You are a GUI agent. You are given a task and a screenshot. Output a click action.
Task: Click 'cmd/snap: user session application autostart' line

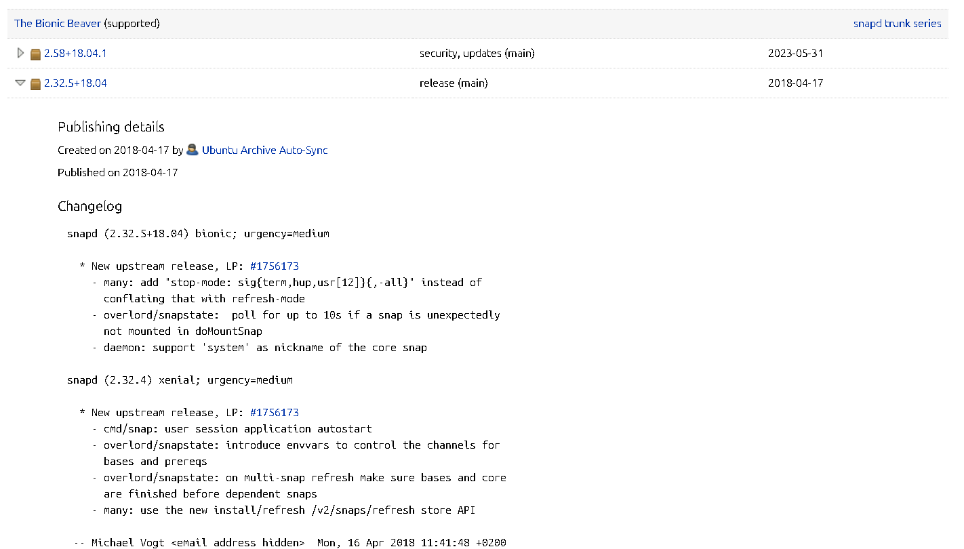click(232, 428)
